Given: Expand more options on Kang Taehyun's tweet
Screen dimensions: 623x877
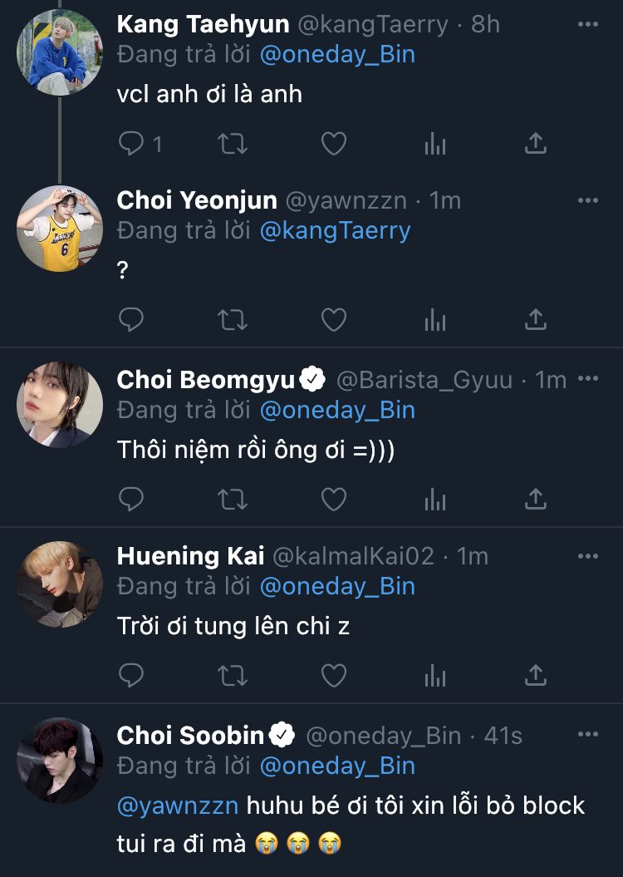Looking at the screenshot, I should pos(587,25).
